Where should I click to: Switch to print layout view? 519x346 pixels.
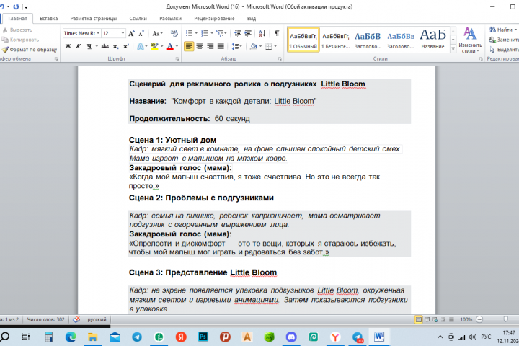(418, 319)
